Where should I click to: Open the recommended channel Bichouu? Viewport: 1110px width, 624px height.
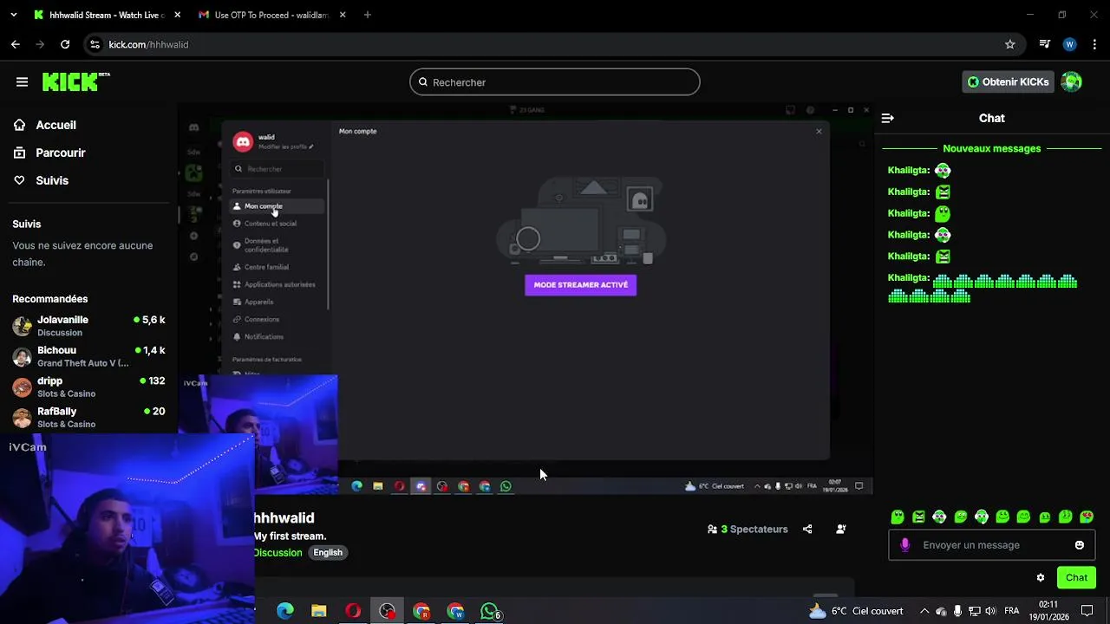point(88,356)
